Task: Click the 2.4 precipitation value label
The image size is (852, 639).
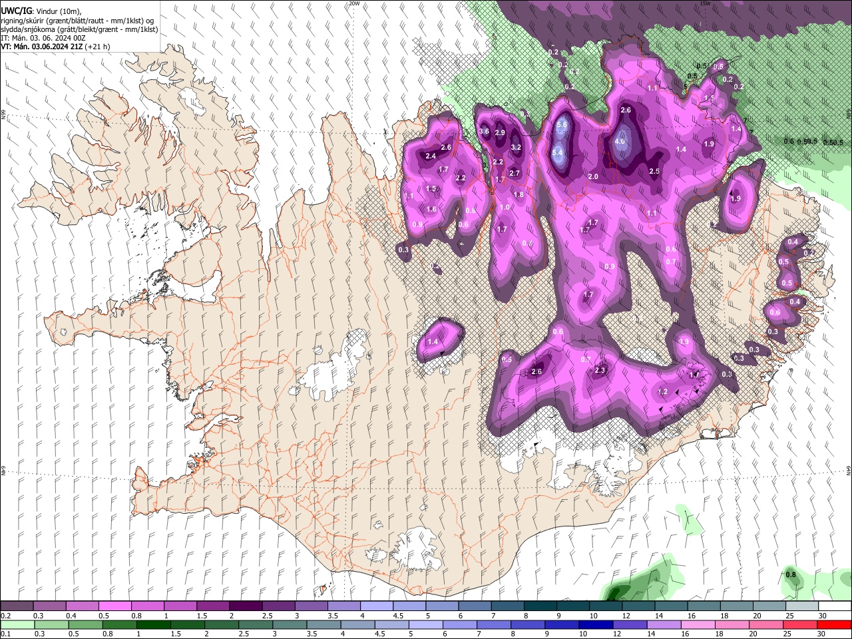Action: tap(431, 156)
